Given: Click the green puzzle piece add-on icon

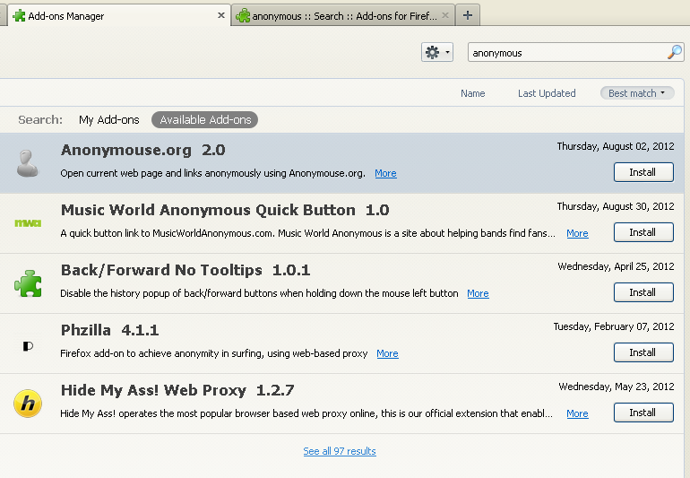Looking at the screenshot, I should tap(28, 283).
